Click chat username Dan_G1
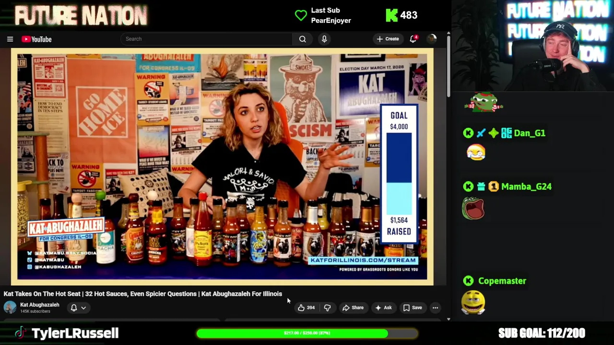The height and width of the screenshot is (345, 614). (530, 133)
